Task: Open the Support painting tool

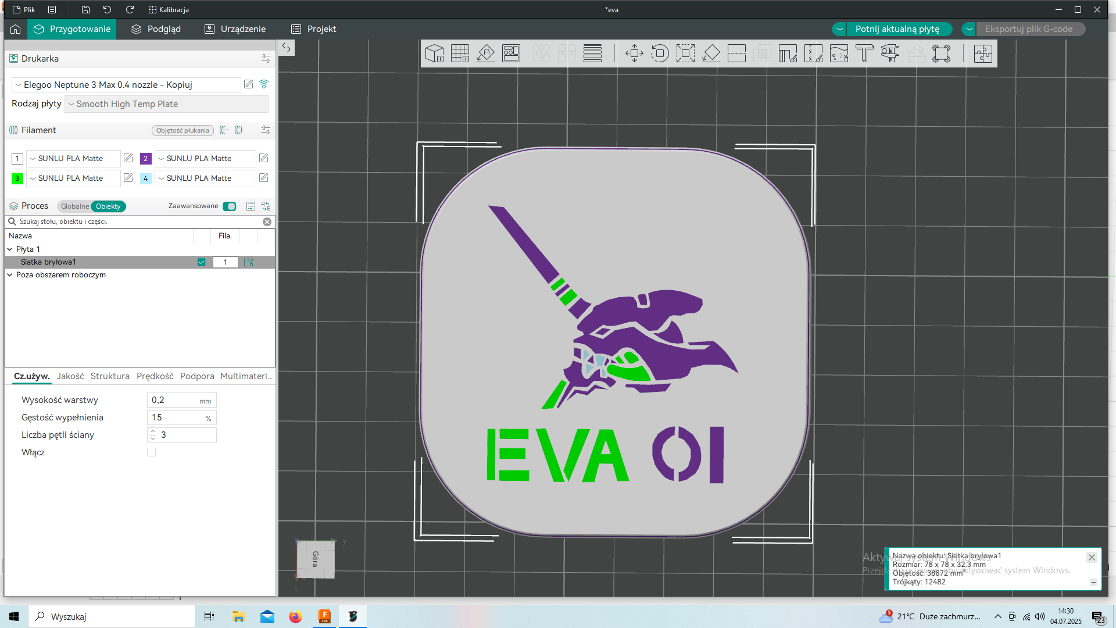Action: pyautogui.click(x=788, y=53)
